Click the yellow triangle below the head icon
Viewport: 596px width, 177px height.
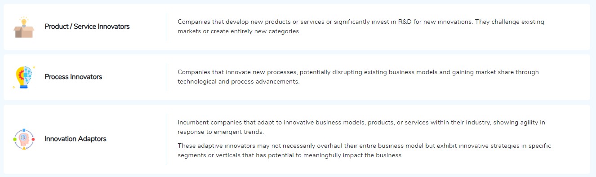click(24, 148)
